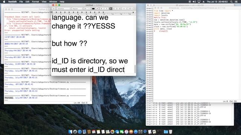This screenshot has height=135, width=241.
Task: Open Trash in the Dock
Action: [x=171, y=132]
